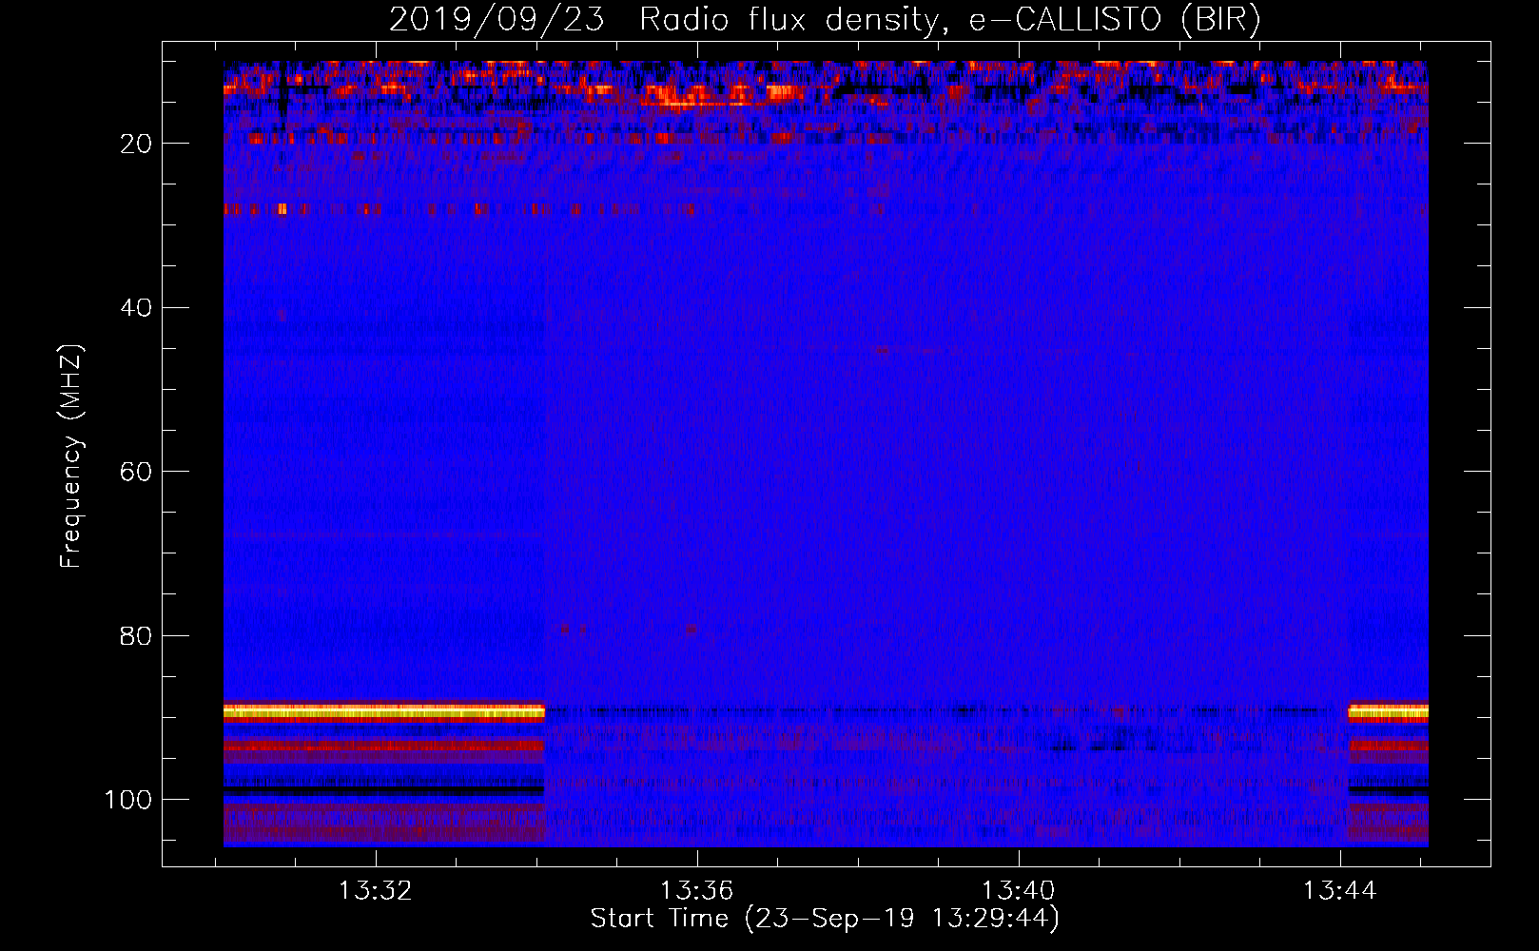Click the 13:32 time tick label
Image resolution: width=1539 pixels, height=951 pixels.
click(x=376, y=890)
